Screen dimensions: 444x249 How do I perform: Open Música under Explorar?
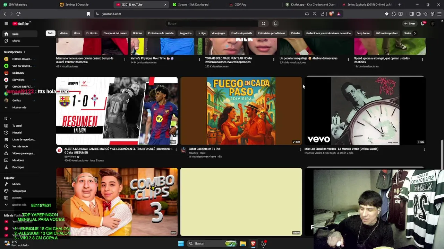pyautogui.click(x=16, y=184)
